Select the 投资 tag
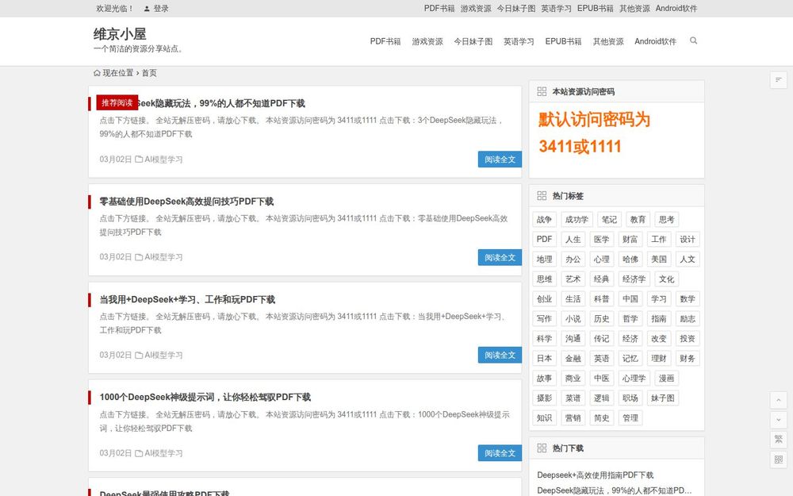 coord(688,339)
